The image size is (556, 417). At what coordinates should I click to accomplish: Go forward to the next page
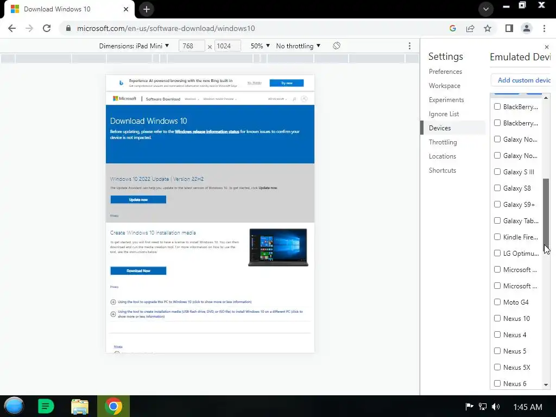[29, 28]
